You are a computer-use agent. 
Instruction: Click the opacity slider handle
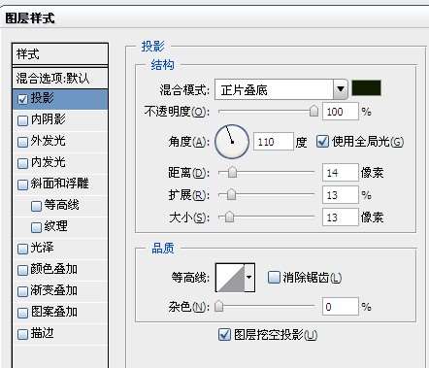[x=313, y=111]
